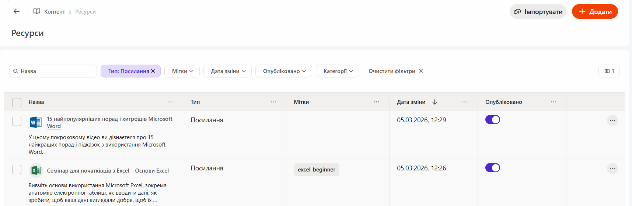Screen dimensions: 632x206
Task: Disable published toggle for Excel seminar
Action: (x=492, y=168)
